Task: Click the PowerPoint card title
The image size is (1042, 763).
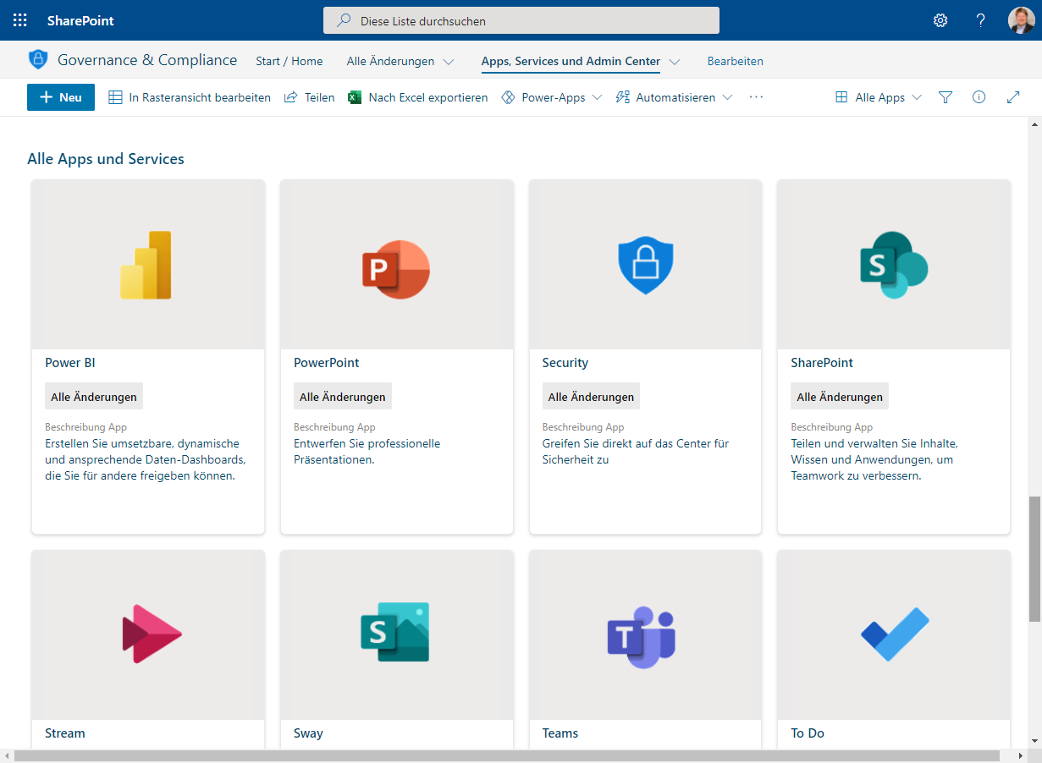Action: coord(327,363)
